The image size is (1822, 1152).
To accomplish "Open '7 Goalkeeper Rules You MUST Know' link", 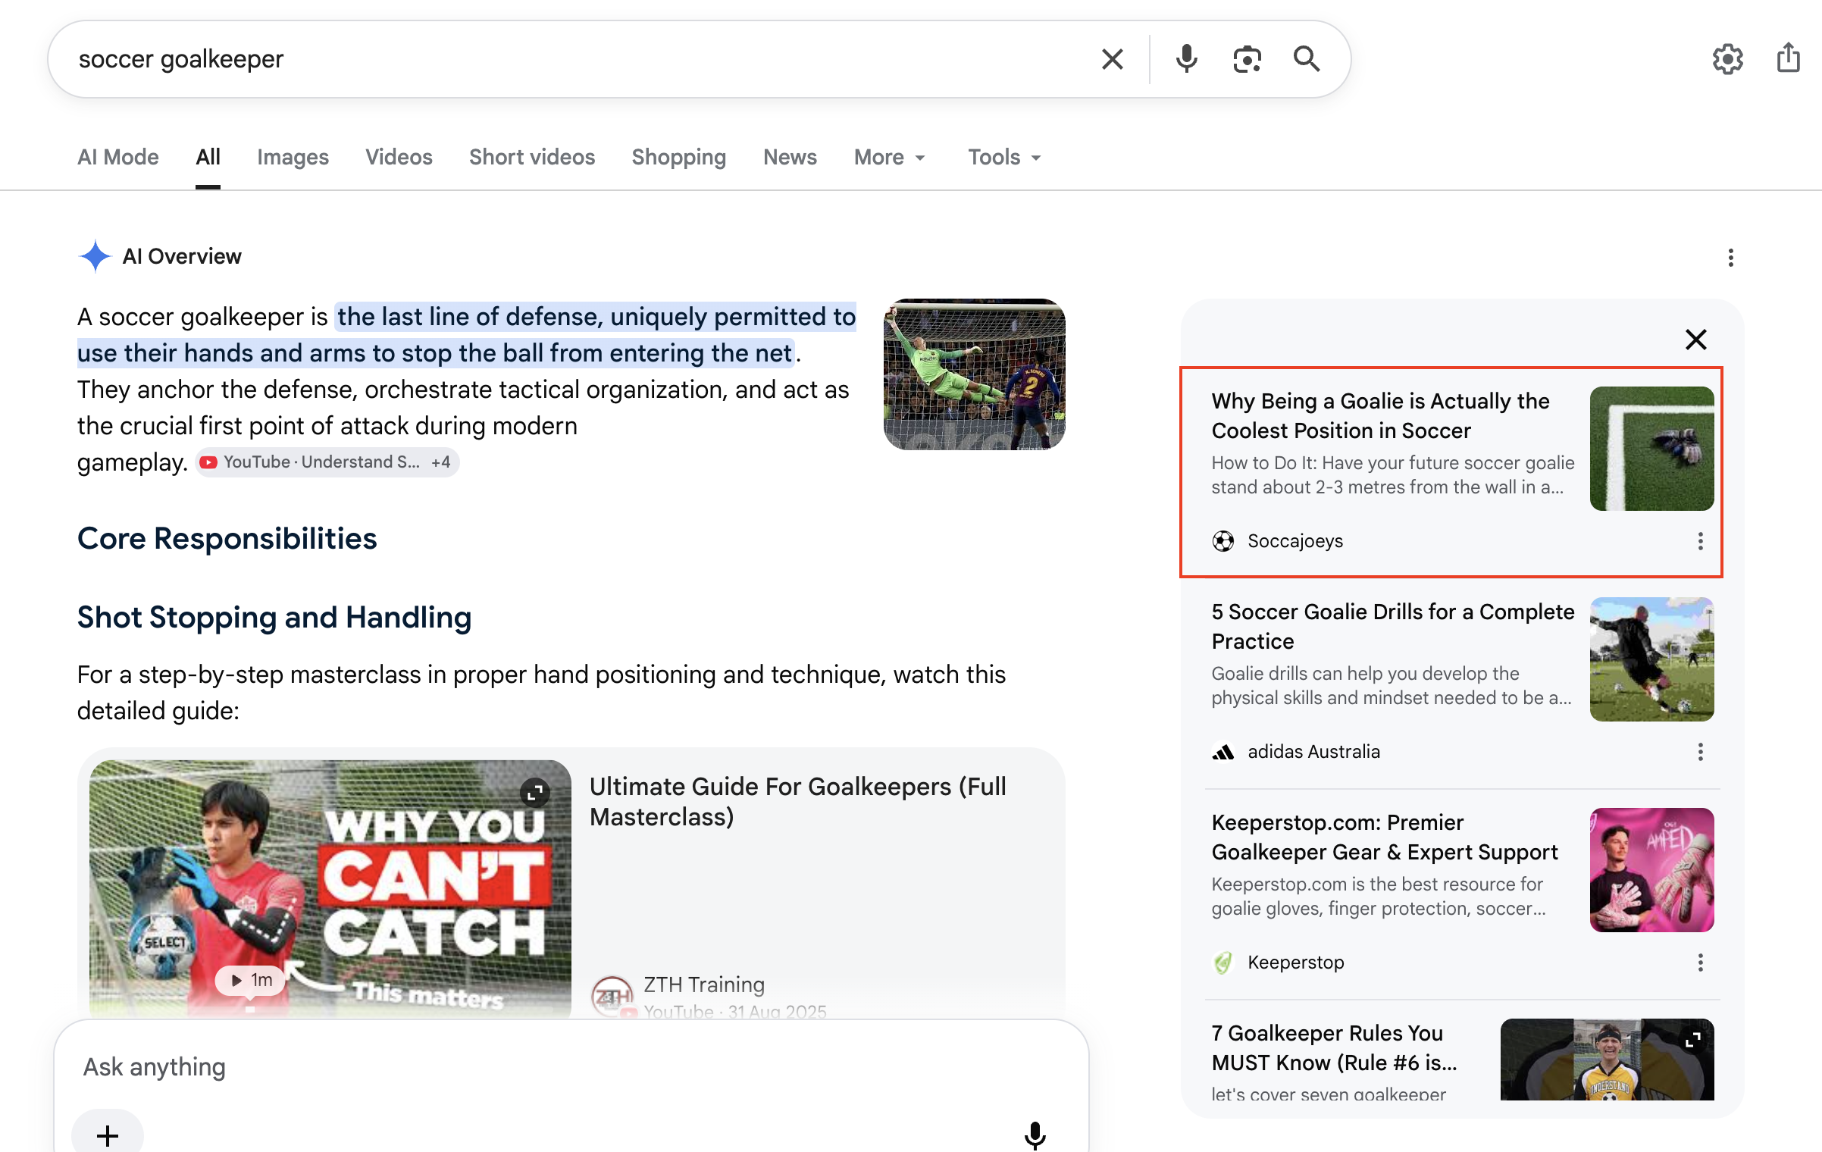I will coord(1334,1047).
